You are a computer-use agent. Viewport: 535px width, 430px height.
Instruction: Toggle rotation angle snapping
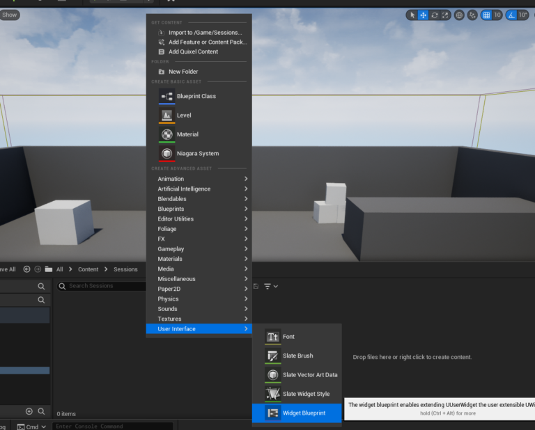click(x=511, y=15)
